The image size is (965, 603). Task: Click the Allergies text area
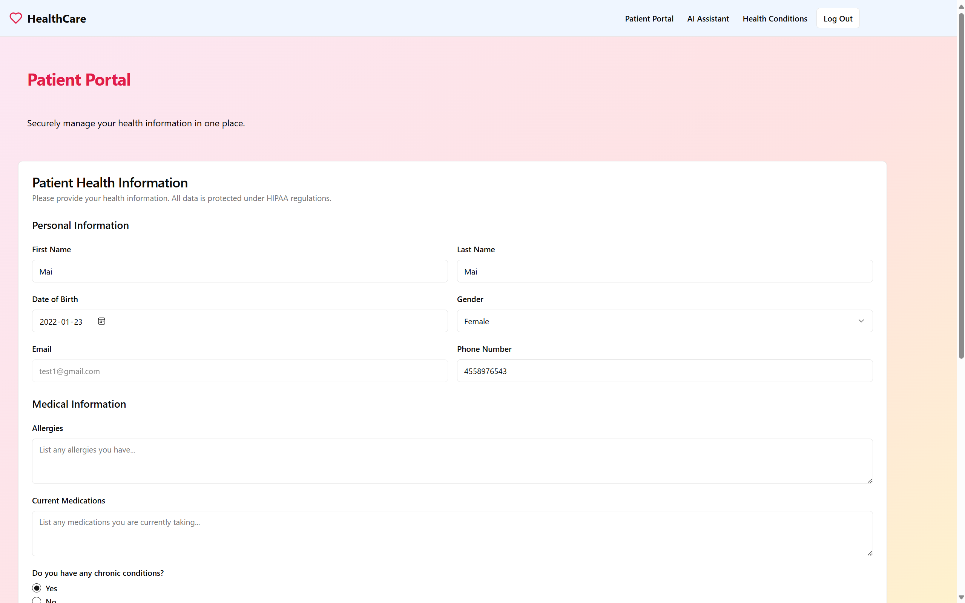tap(452, 461)
